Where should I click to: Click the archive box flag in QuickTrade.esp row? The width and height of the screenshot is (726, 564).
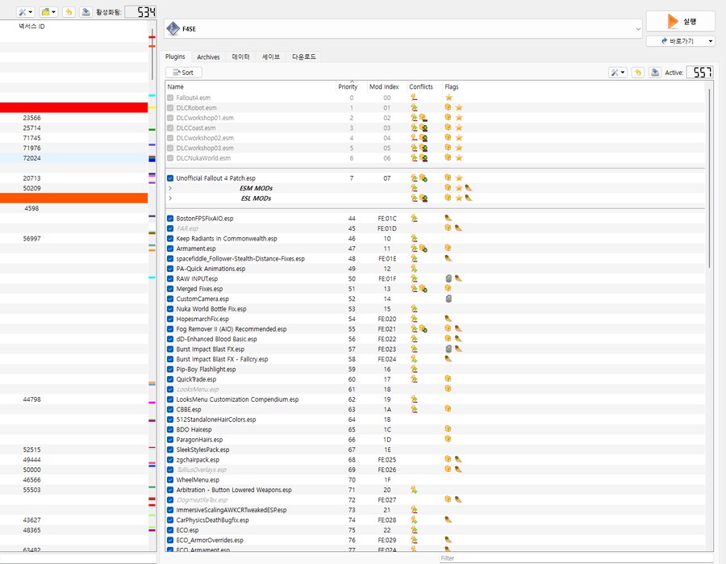click(x=448, y=378)
